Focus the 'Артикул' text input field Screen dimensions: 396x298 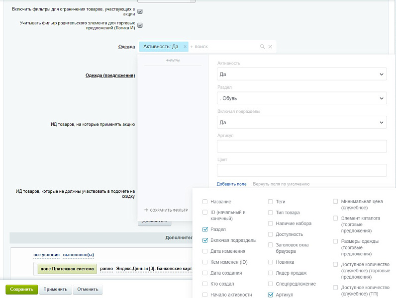(x=301, y=146)
